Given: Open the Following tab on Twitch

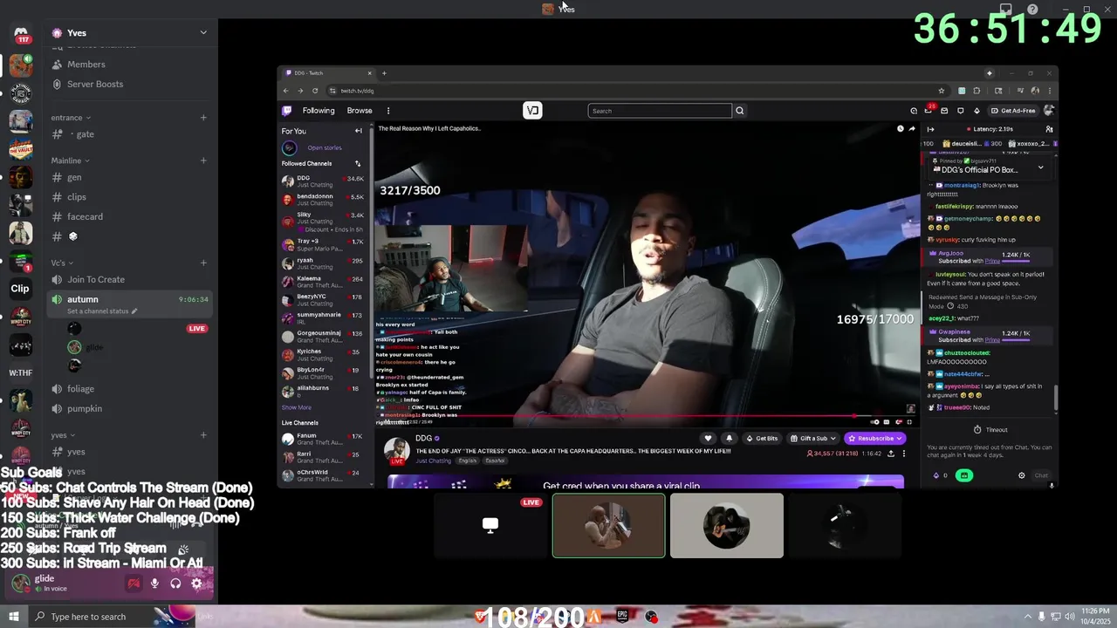Looking at the screenshot, I should 319,111.
